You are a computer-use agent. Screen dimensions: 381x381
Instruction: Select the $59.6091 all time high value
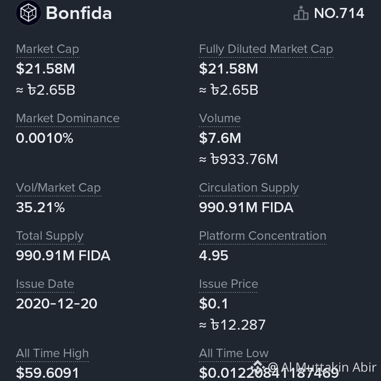click(x=48, y=373)
